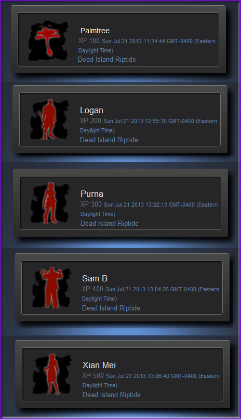Viewport: 241px width, 420px height.
Task: Follow Dead Island Riptide link under Logan
Action: point(109,140)
